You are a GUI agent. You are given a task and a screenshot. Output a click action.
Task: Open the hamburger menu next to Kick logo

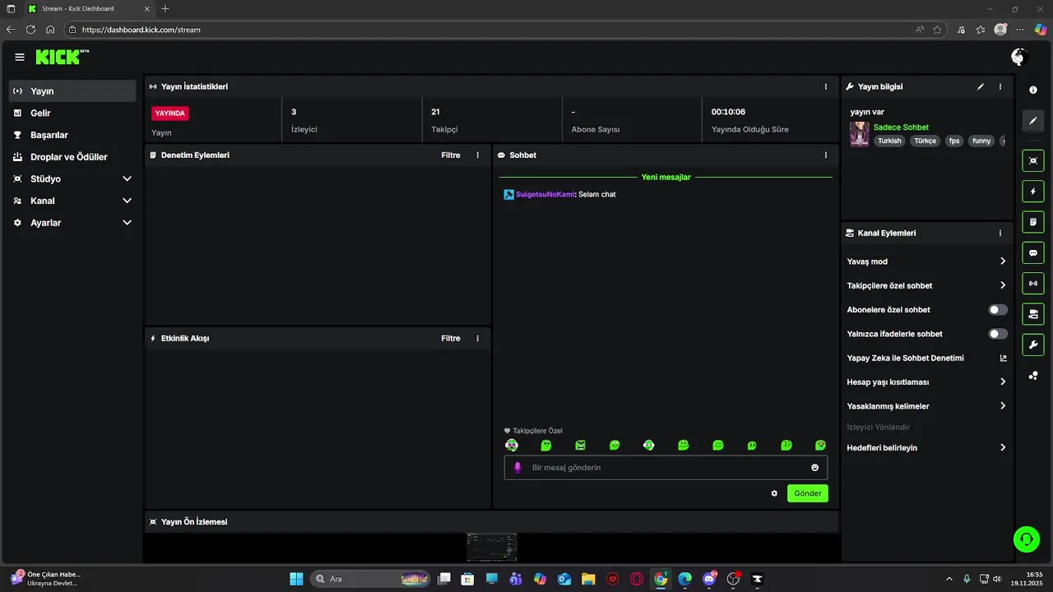[20, 57]
